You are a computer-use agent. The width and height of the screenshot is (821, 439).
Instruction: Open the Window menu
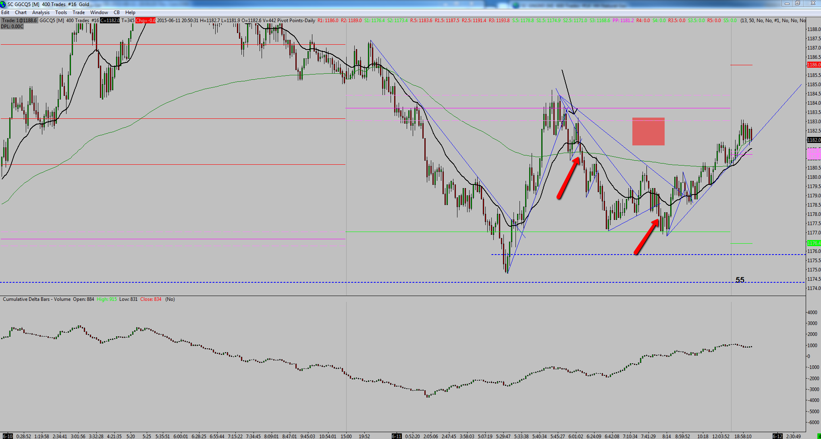[x=99, y=12]
